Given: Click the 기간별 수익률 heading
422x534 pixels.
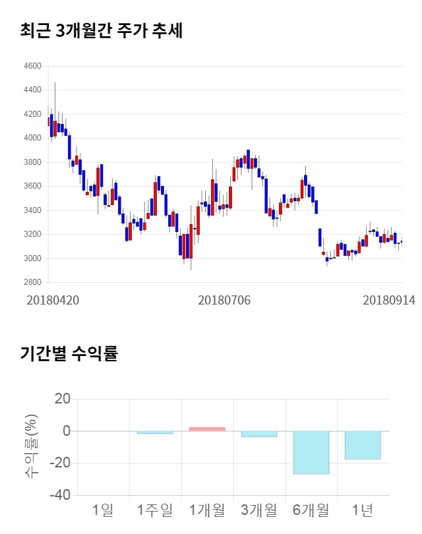Looking at the screenshot, I should click(69, 353).
